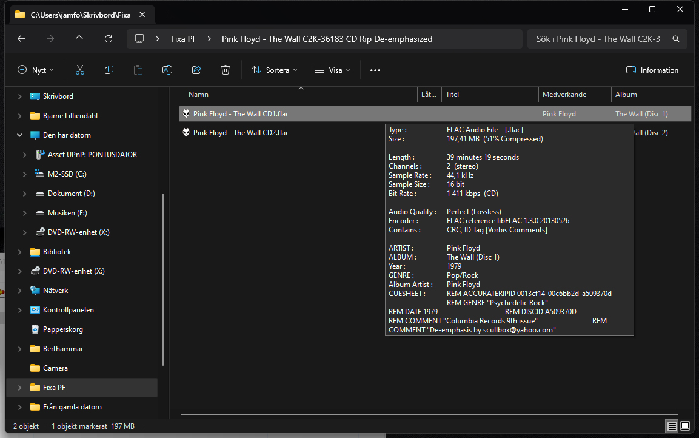Viewport: 699px width, 438px height.
Task: Select Dokument (D:) drive
Action: coord(72,193)
